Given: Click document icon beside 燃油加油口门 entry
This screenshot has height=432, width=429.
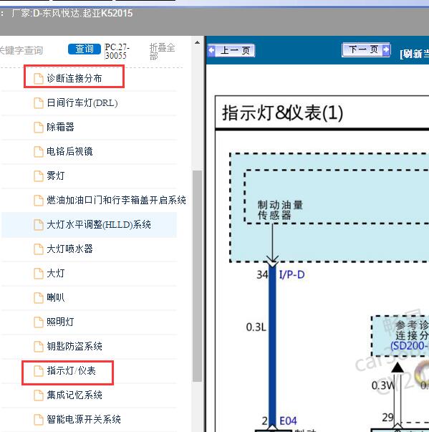Looking at the screenshot, I should pos(39,201).
